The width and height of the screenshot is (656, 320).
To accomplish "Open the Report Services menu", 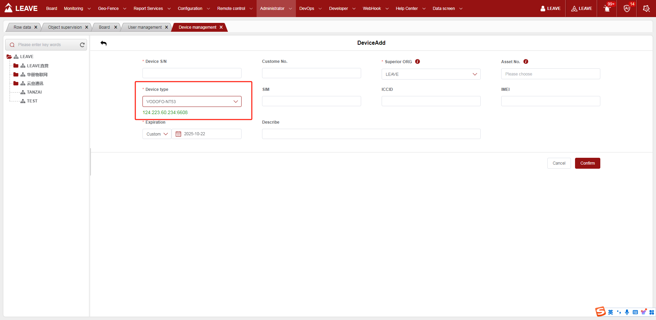I will 152,9.
